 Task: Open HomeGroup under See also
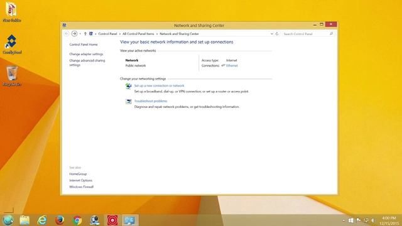(78, 174)
